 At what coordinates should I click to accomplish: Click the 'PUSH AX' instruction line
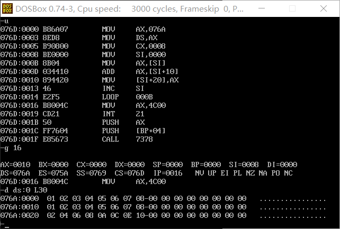point(73,122)
